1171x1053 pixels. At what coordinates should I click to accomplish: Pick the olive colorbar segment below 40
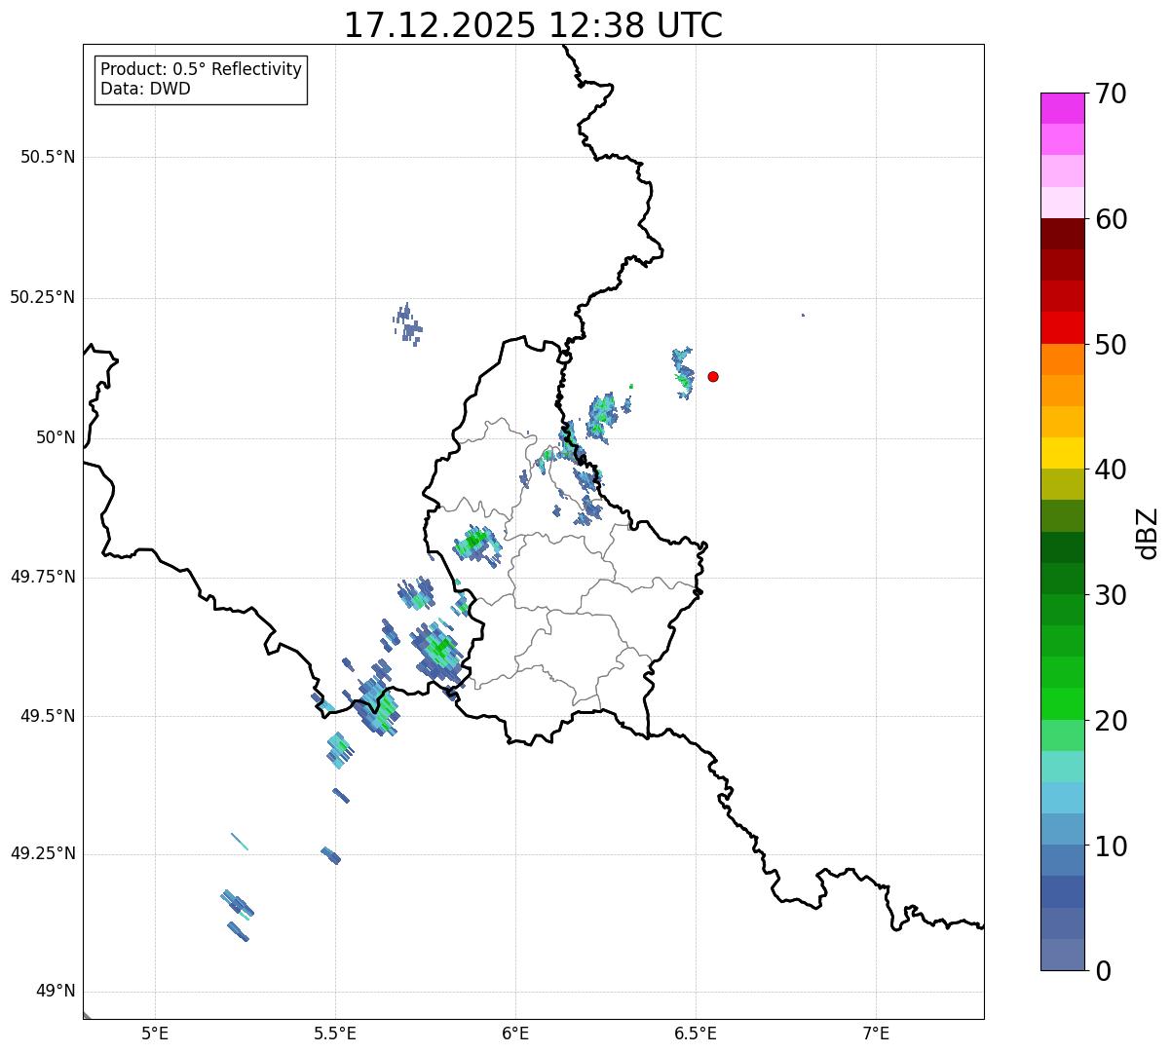point(1063,484)
